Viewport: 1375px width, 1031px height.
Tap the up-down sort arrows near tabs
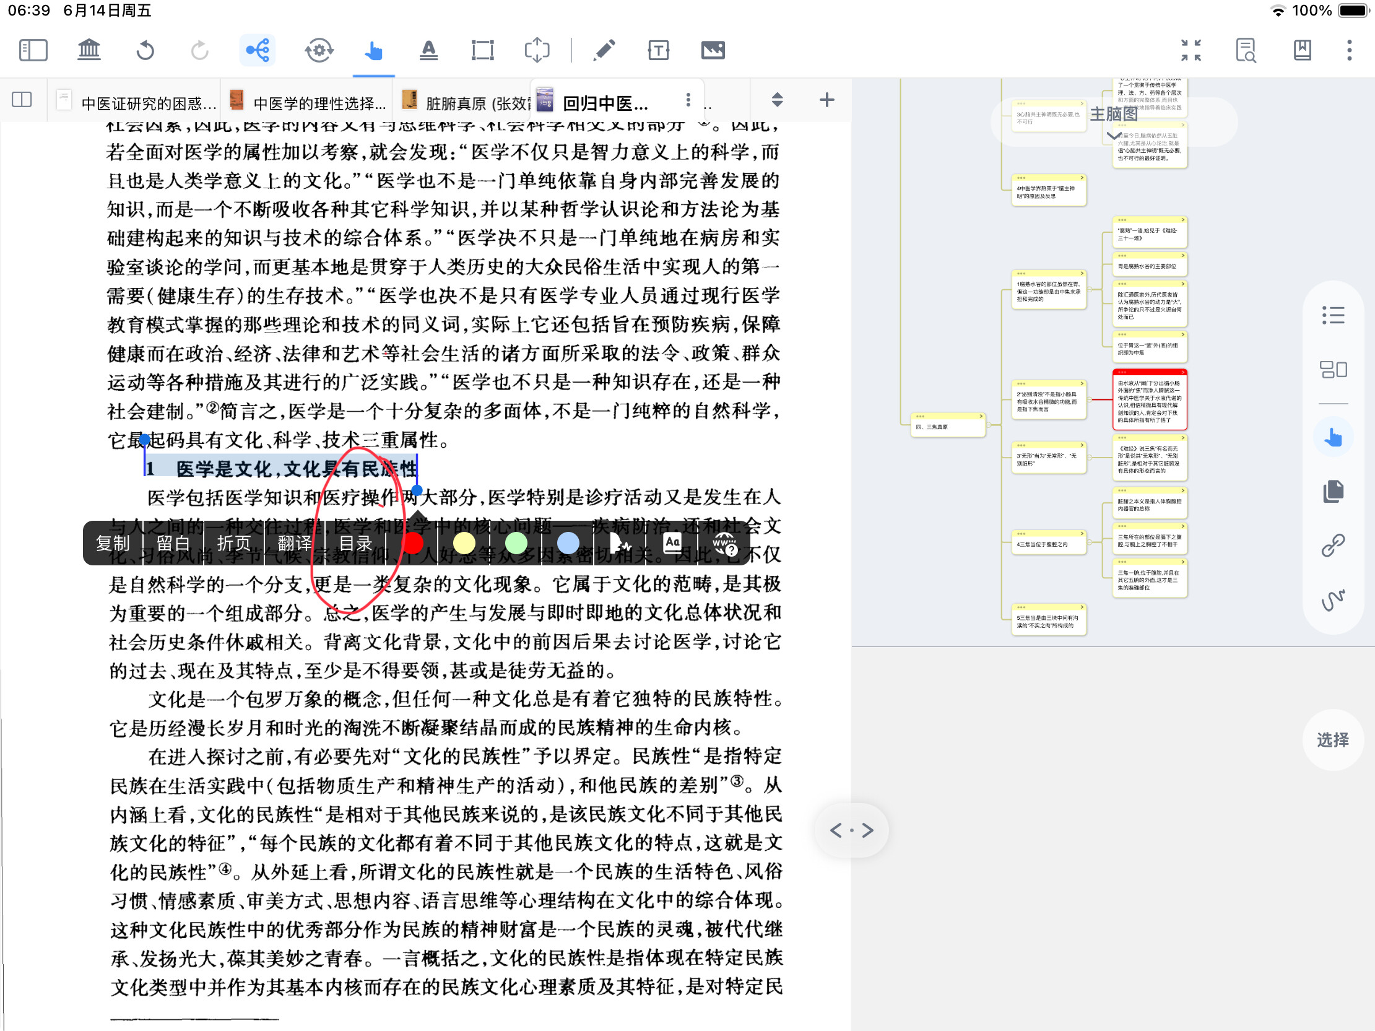pyautogui.click(x=777, y=100)
